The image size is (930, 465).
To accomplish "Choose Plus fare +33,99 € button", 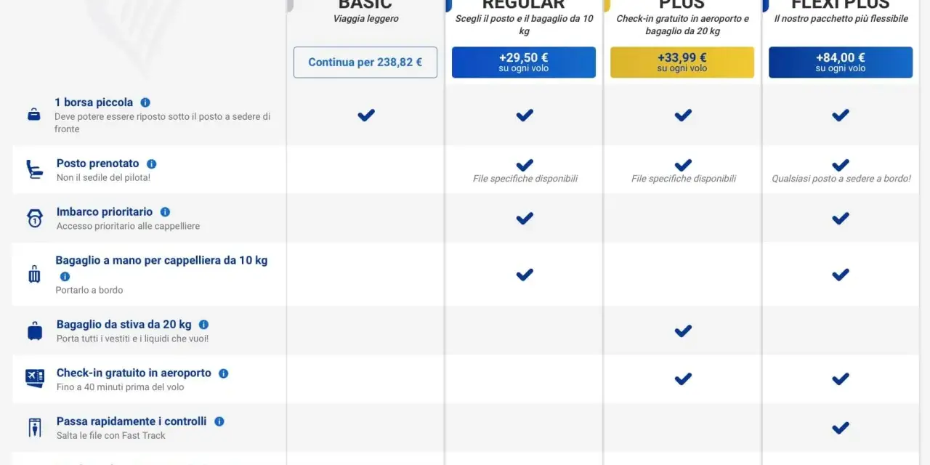I will point(682,62).
